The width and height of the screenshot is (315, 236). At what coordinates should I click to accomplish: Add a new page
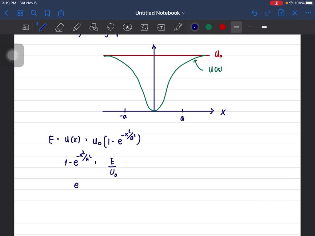[x=281, y=13]
